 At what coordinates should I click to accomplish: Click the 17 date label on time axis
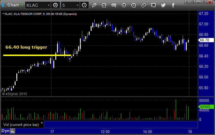[x=52, y=132]
